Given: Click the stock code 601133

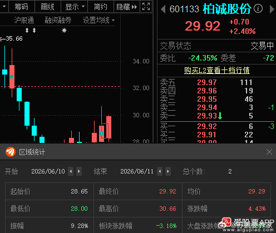Looking at the screenshot, I should pos(184,9).
